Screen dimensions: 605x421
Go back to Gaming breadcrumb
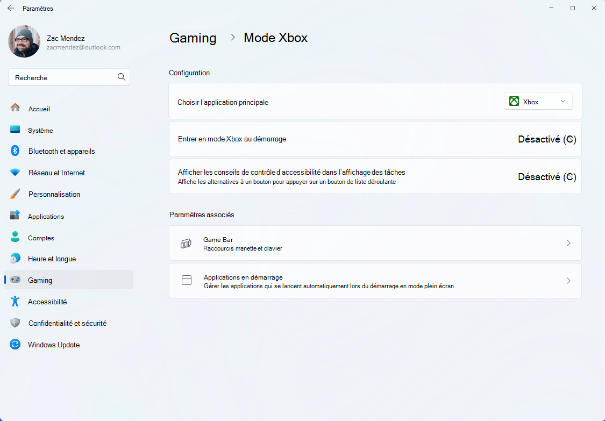(x=193, y=38)
